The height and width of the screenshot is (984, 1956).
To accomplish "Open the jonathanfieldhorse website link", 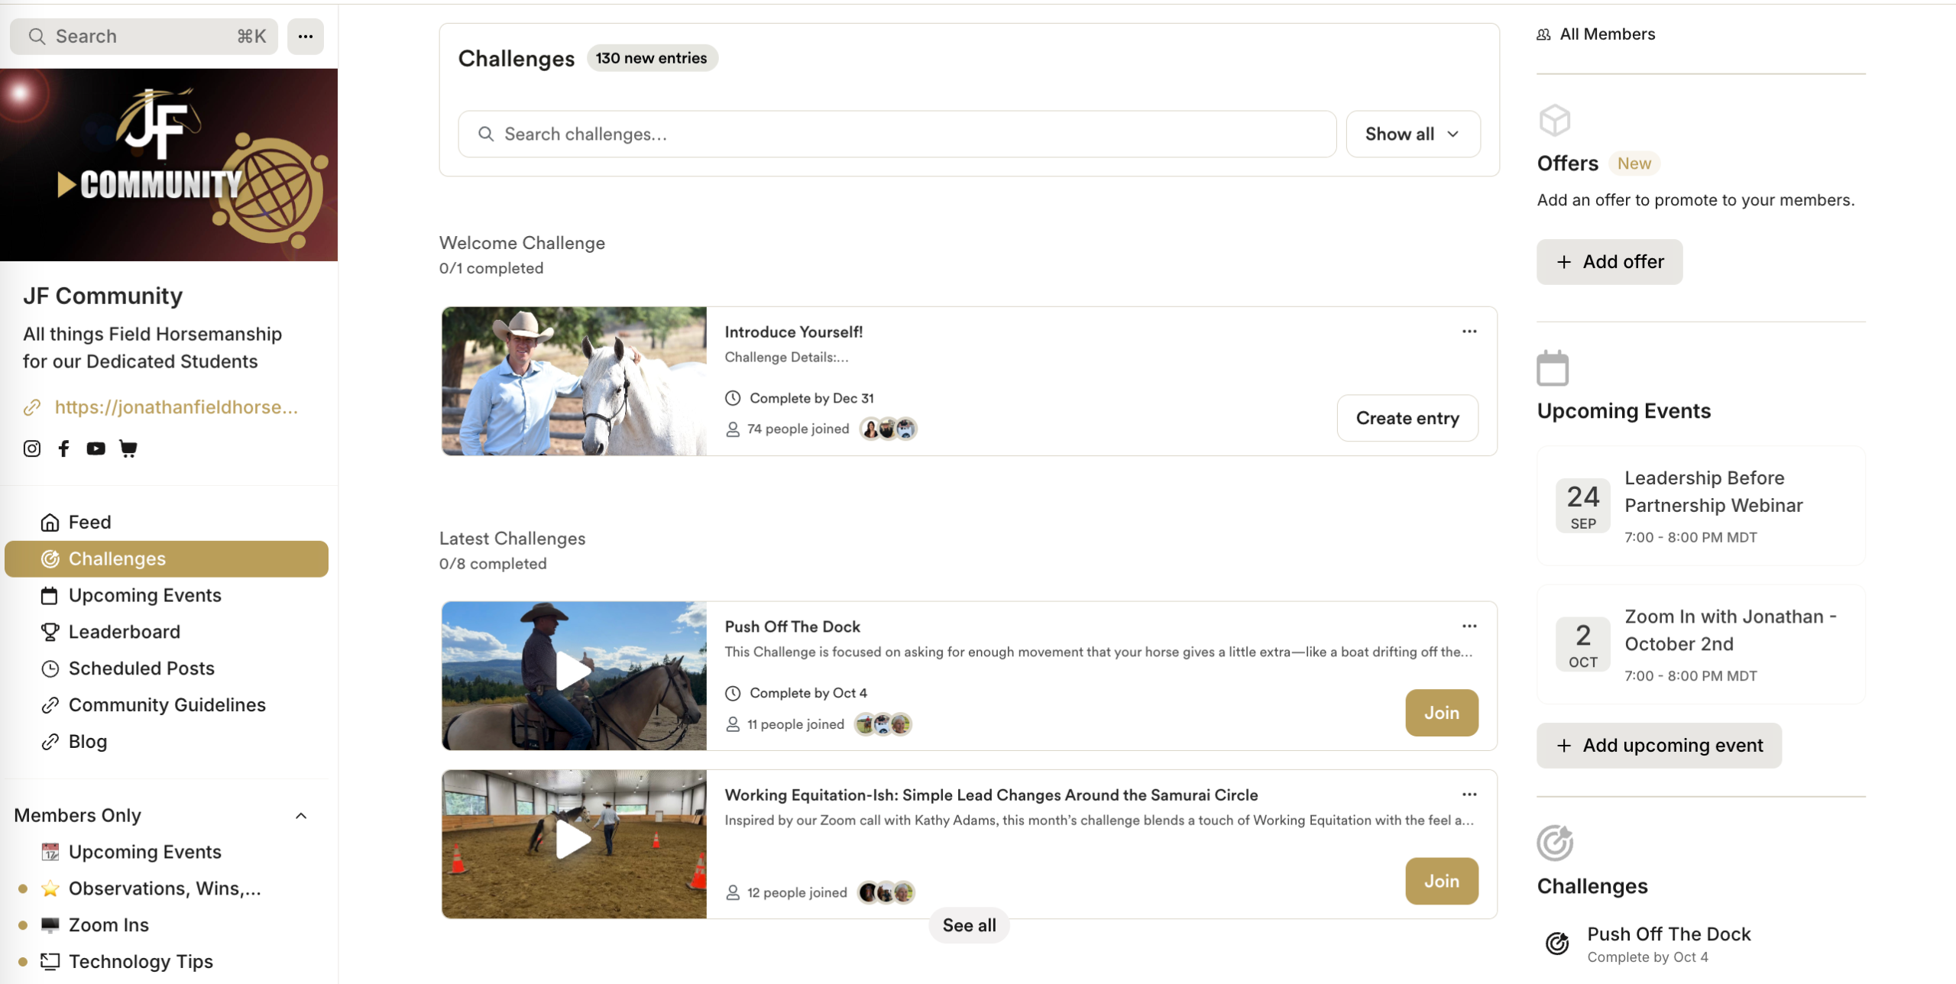I will click(x=176, y=407).
